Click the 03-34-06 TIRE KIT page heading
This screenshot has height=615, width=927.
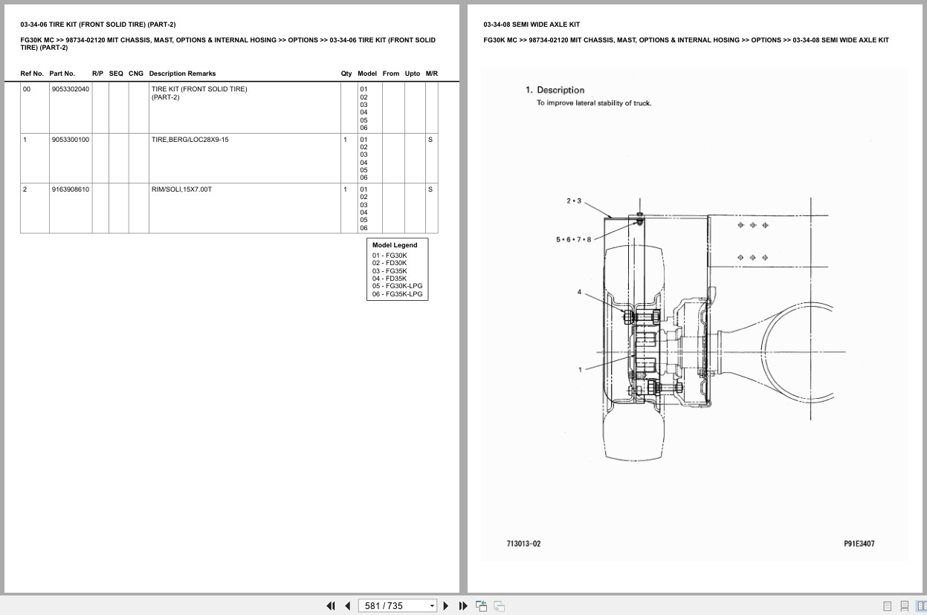(98, 25)
